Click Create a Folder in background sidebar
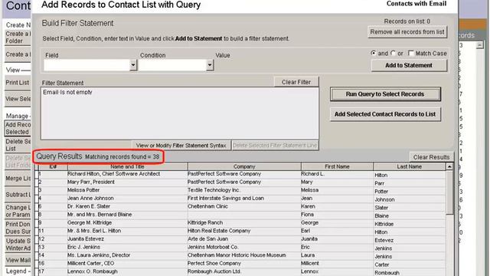This screenshot has height=276, width=490. click(18, 38)
